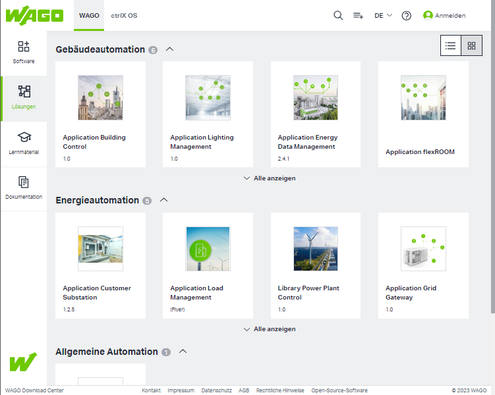The image size is (495, 395).
Task: Collapse the Energieautomation section
Action: point(164,200)
